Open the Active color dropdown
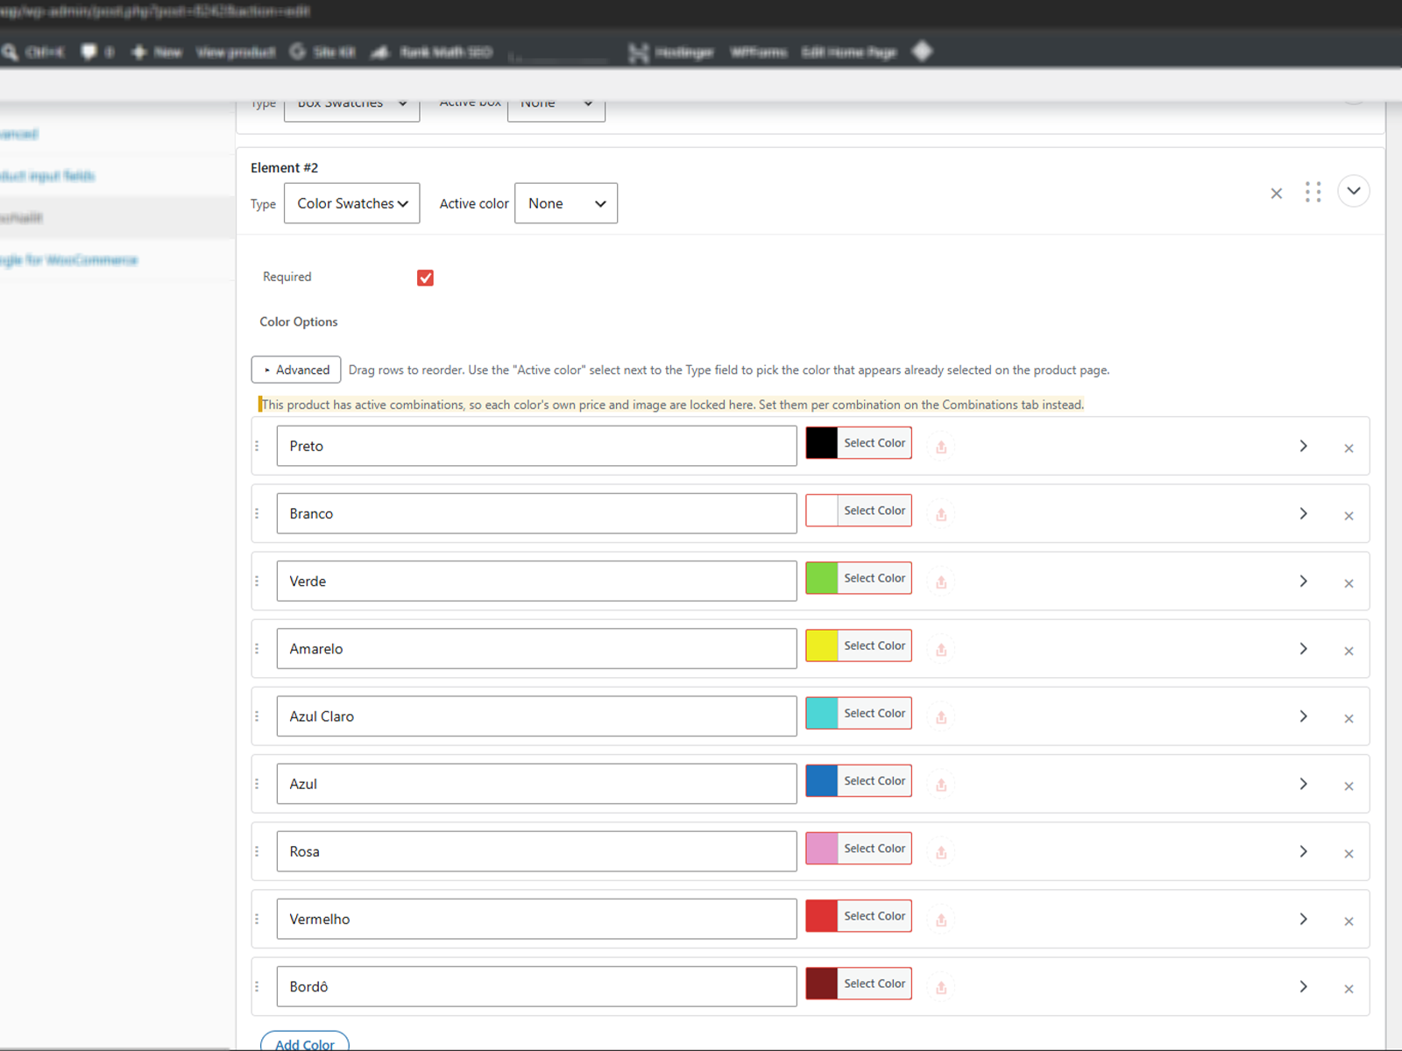 (566, 203)
